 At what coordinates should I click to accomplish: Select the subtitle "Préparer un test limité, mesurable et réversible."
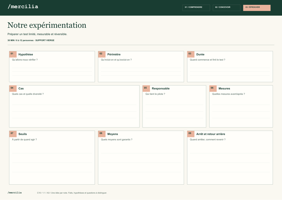pyautogui.click(x=37, y=34)
